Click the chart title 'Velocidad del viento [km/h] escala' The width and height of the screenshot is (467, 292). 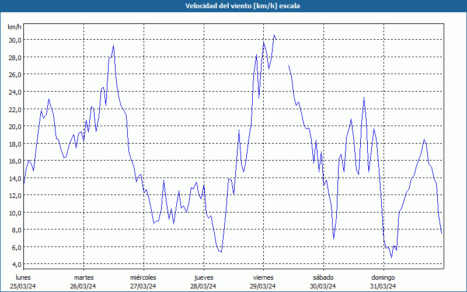point(242,6)
